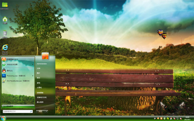Click the orange round tray icon
This screenshot has width=194, height=121.
coord(158,118)
